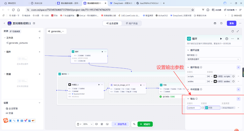Refresh the workflow canvas
The width and height of the screenshot is (244, 131).
coord(233,31)
